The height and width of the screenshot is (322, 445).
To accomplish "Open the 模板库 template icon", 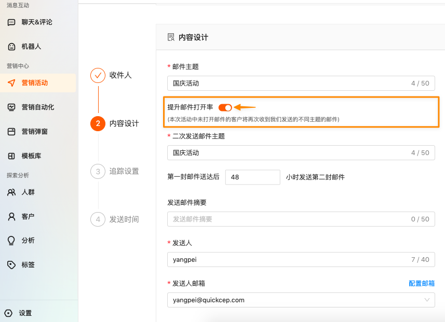I will pos(11,156).
